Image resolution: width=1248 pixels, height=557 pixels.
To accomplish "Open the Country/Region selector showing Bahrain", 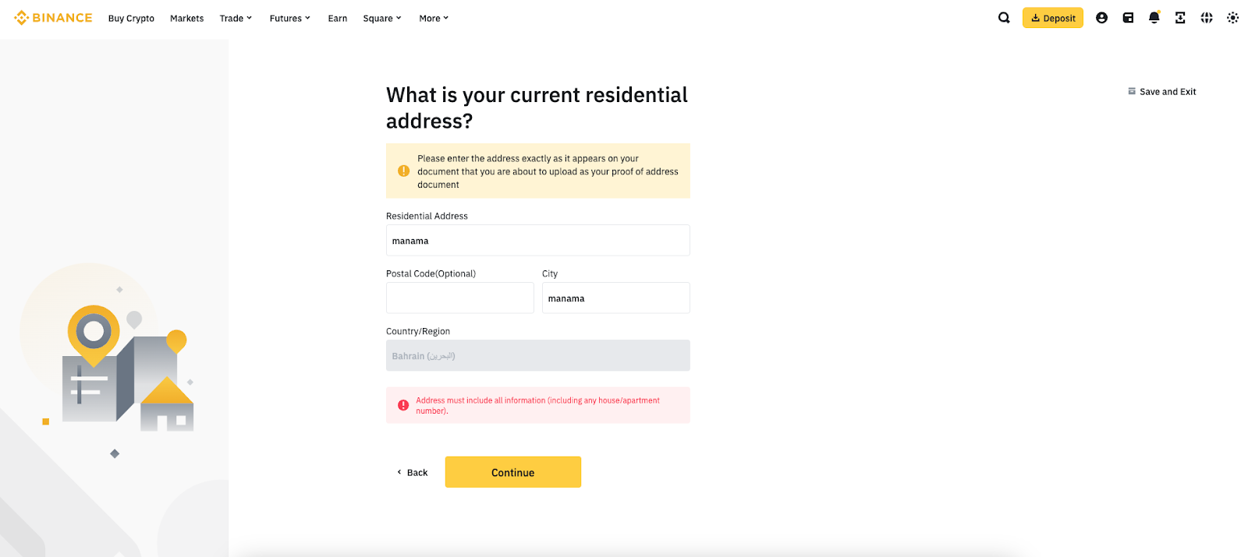I will click(x=537, y=354).
